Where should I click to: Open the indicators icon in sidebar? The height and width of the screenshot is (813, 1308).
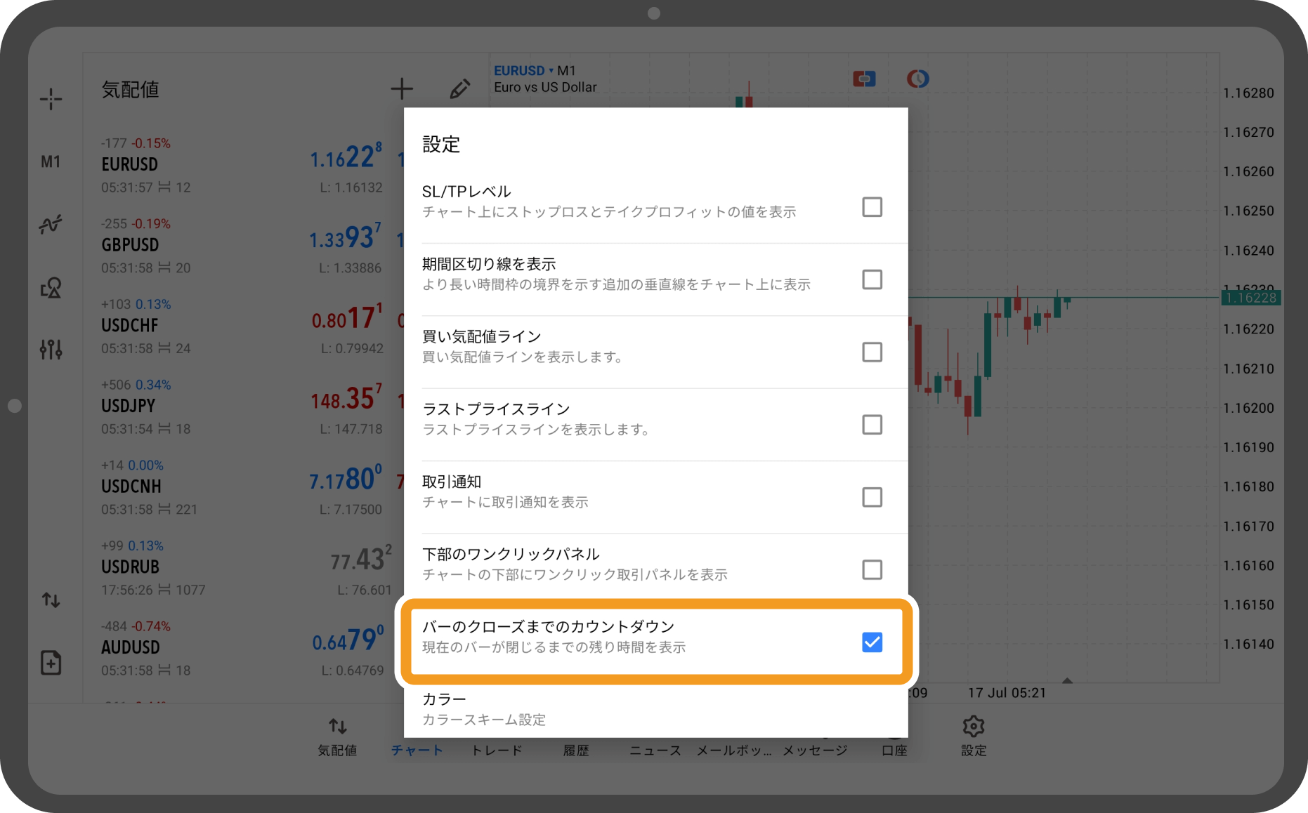tap(51, 225)
